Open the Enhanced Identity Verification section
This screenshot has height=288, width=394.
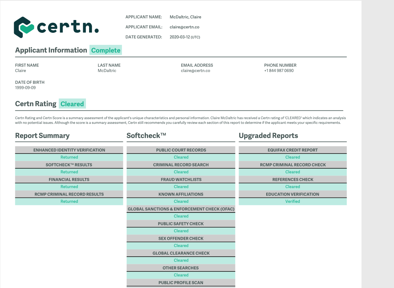click(x=69, y=150)
